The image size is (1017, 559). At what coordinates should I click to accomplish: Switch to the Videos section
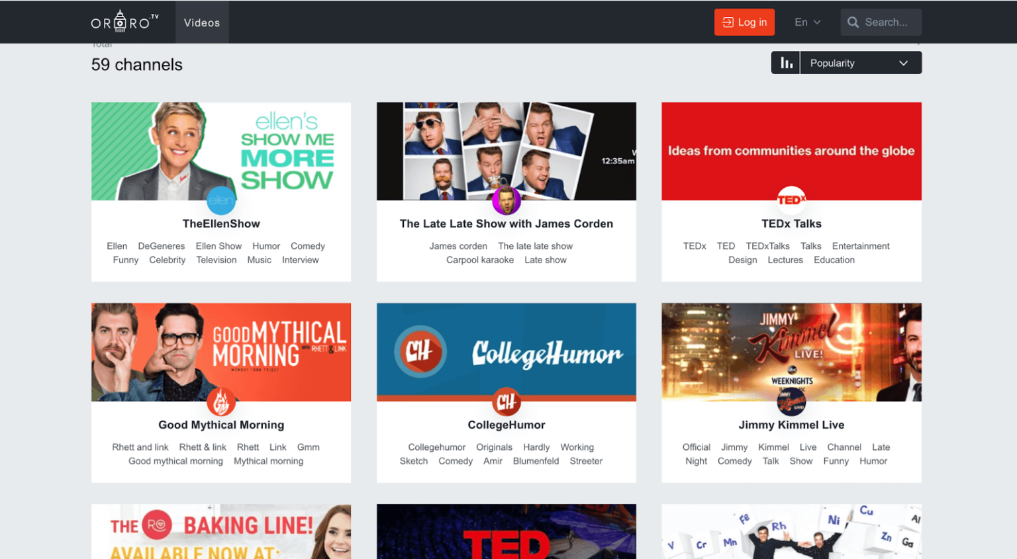point(201,22)
